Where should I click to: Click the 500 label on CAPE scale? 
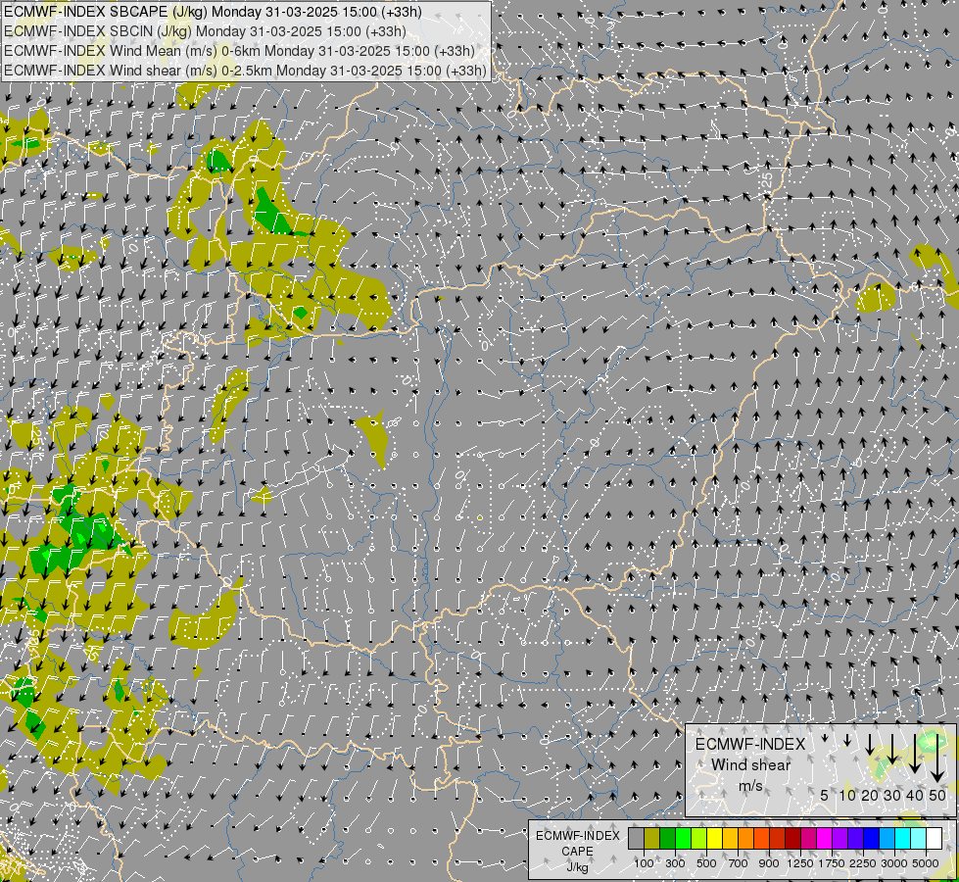pos(706,863)
